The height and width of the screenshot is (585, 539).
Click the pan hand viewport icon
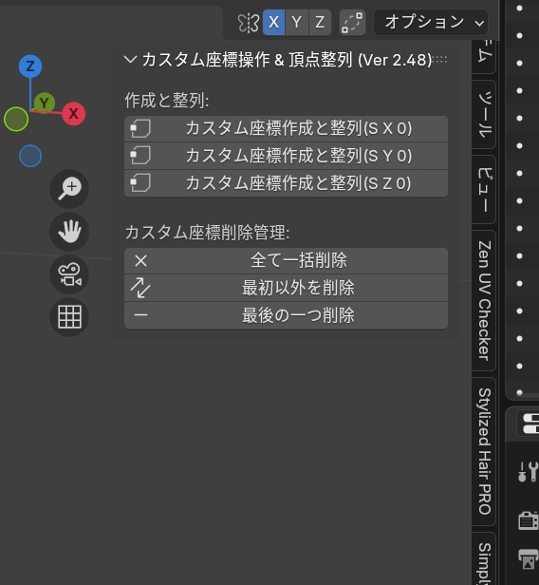click(69, 232)
